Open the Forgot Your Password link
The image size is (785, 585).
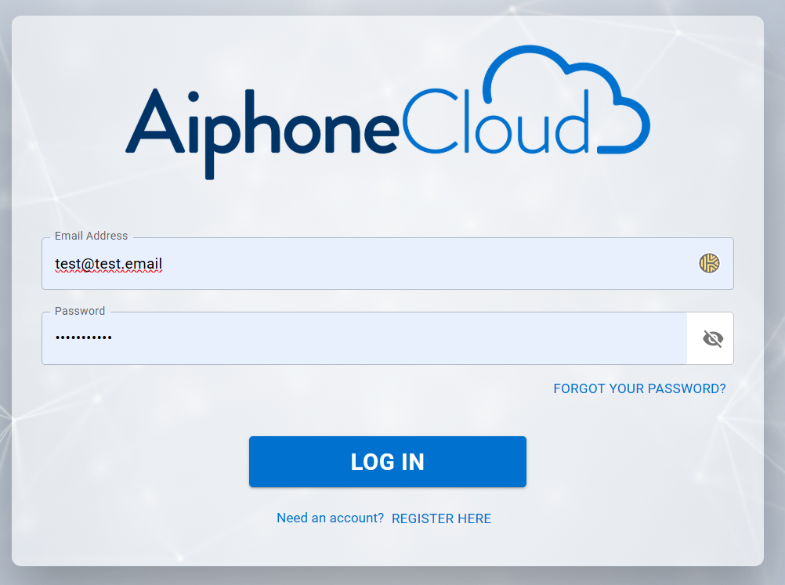(x=639, y=388)
